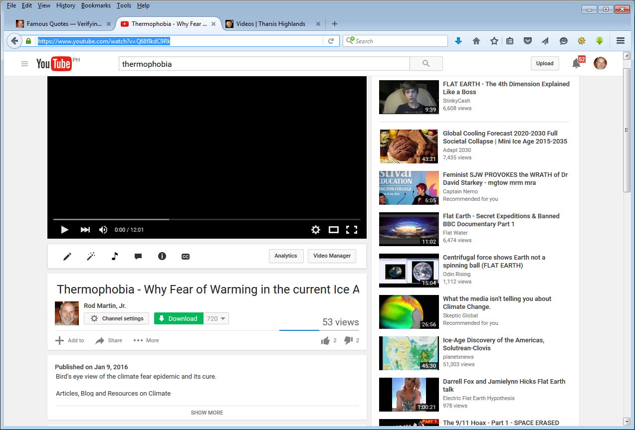Click the green download arrow toolbar extension icon
The height and width of the screenshot is (430, 635).
point(600,41)
